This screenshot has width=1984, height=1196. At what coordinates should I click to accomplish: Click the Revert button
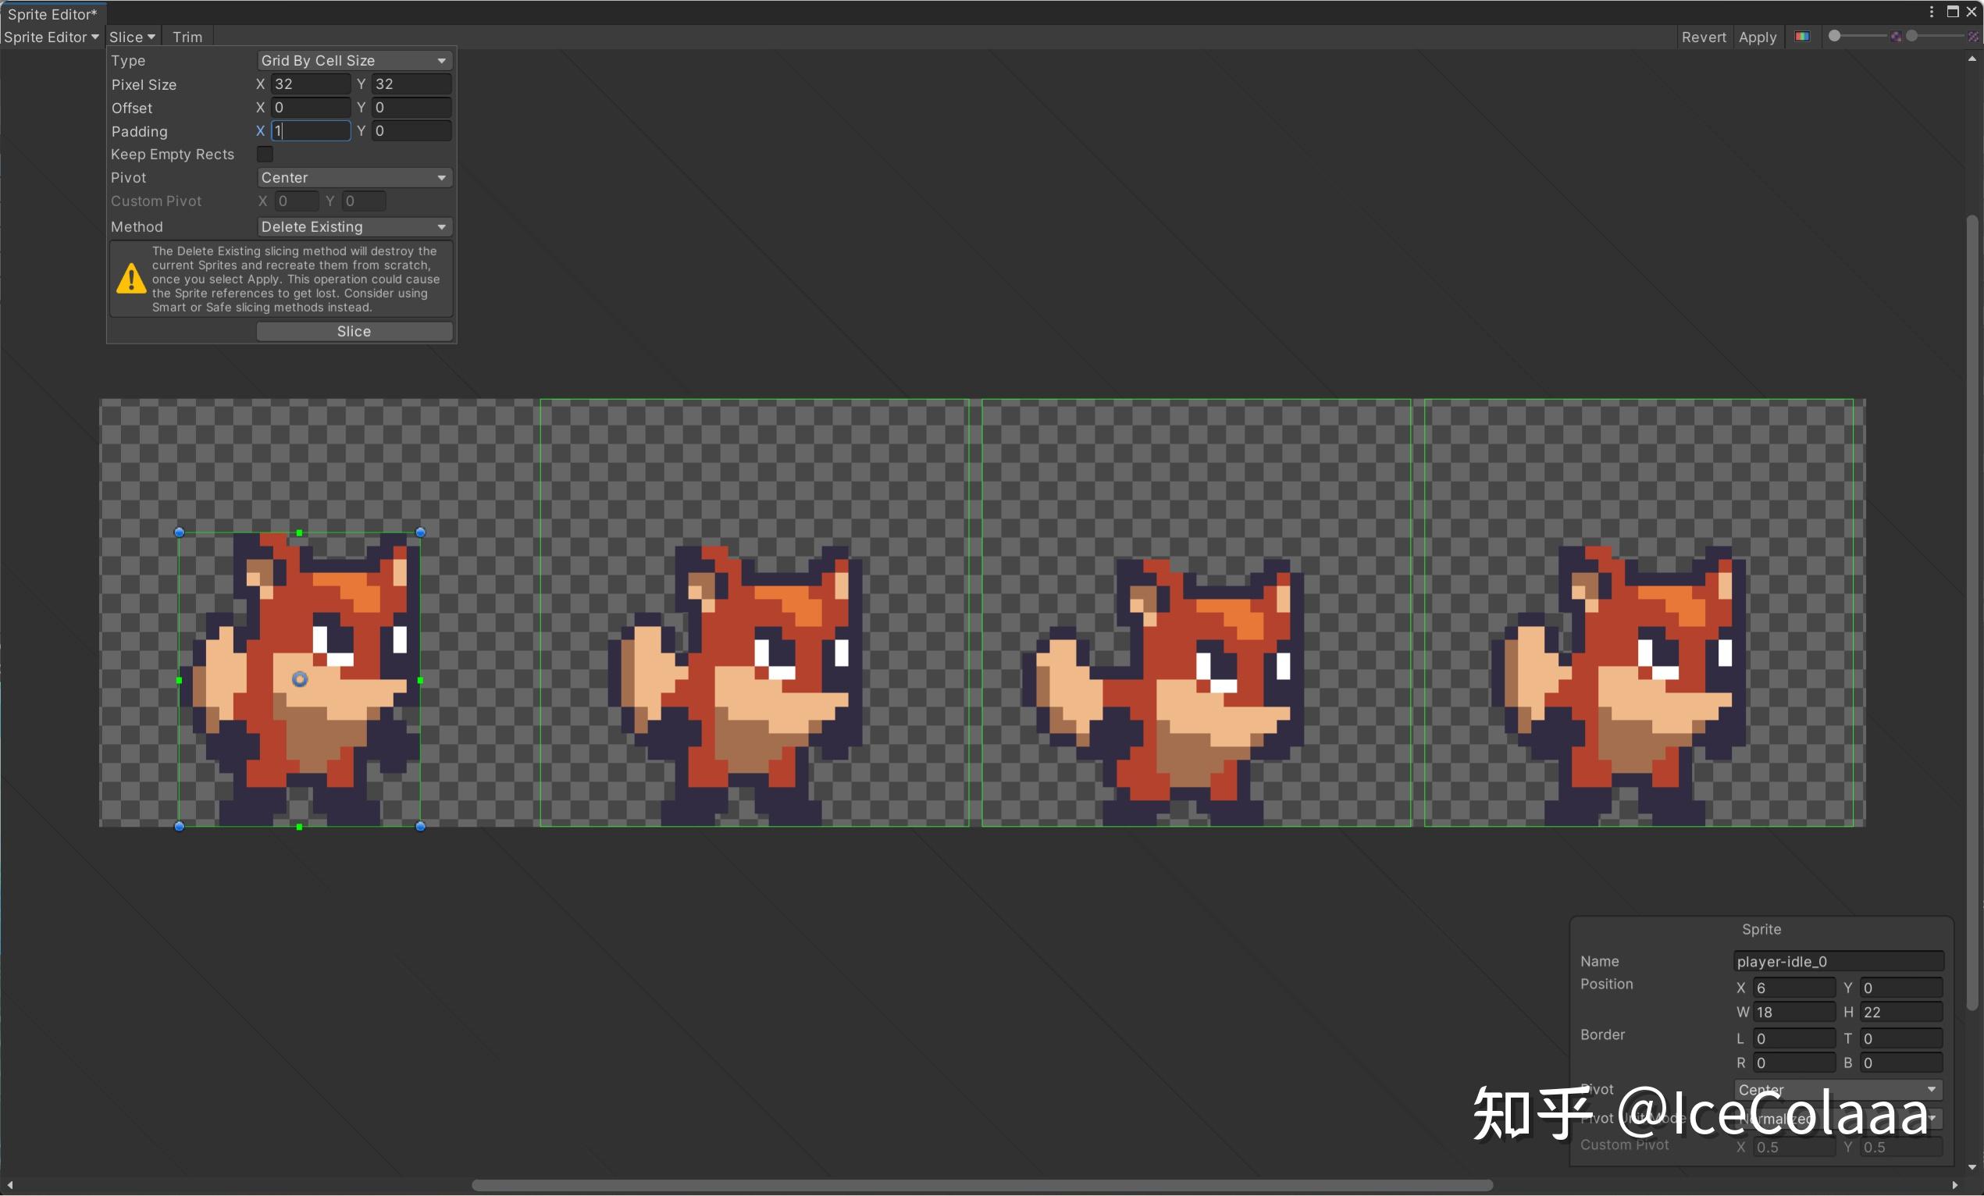pos(1703,37)
